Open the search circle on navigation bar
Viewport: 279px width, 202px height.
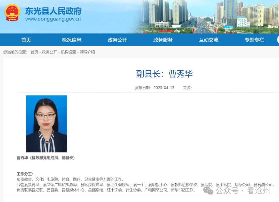click(278, 40)
